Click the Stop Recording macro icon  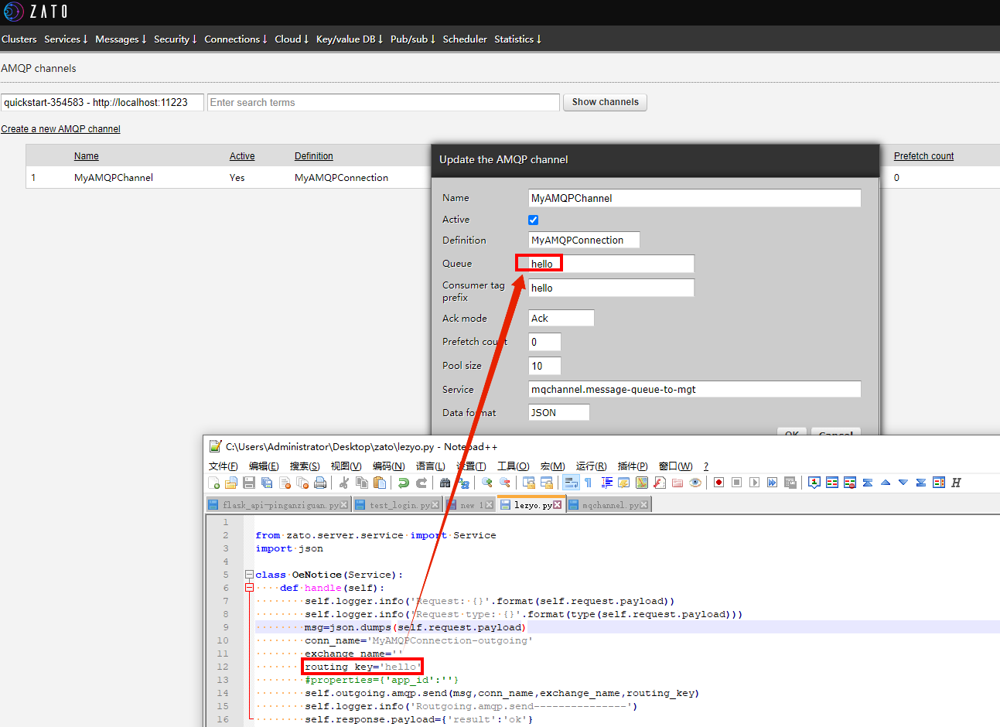point(737,483)
